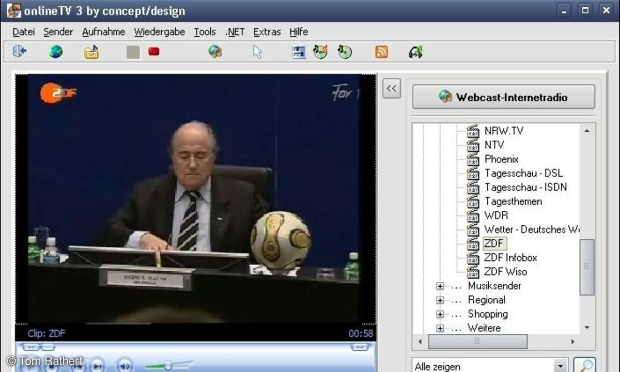Click the ZDF Infobox channel icon
620x372 pixels.
[x=473, y=257]
